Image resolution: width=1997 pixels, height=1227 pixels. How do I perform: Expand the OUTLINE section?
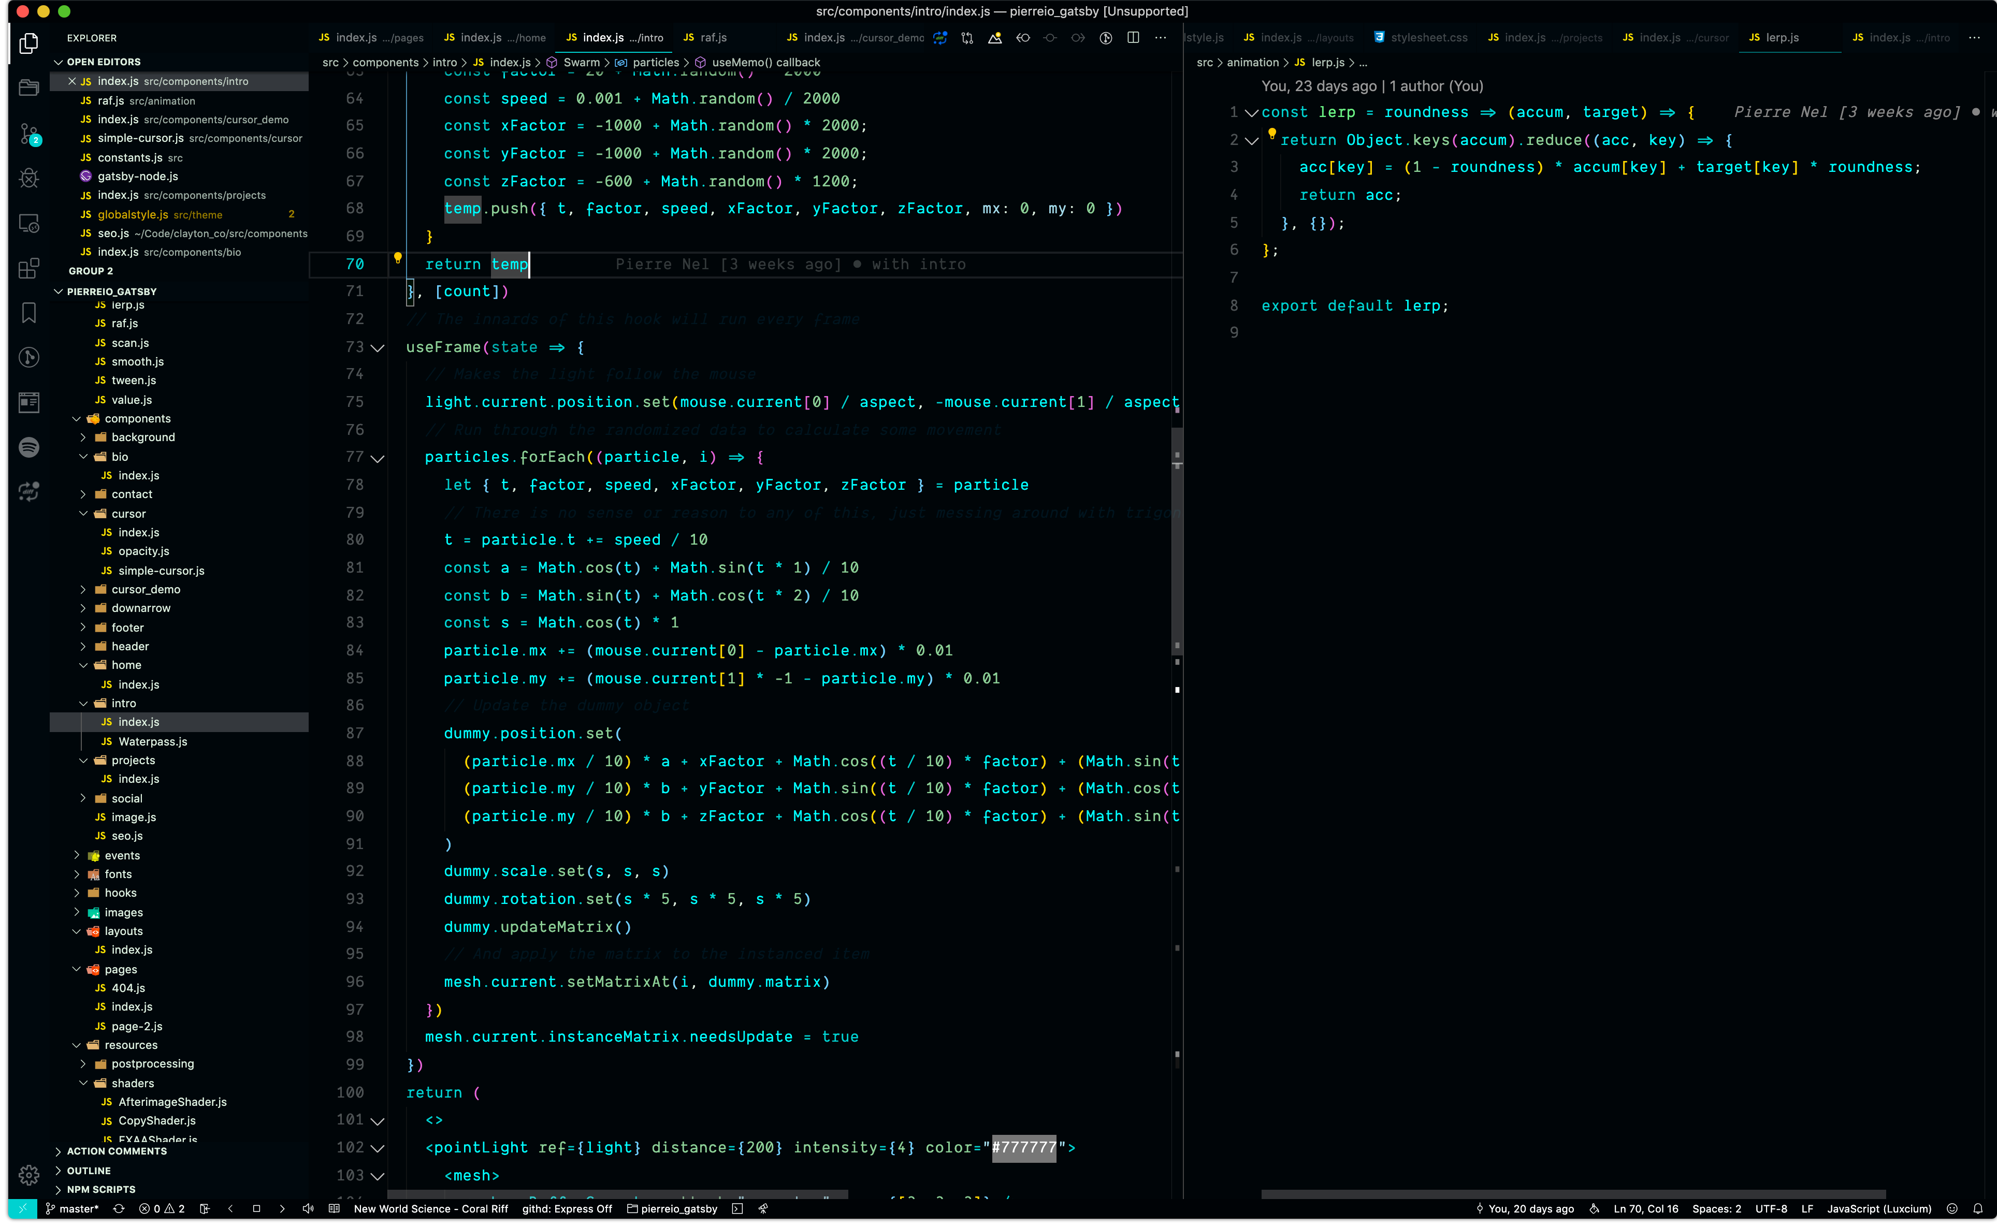coord(89,1170)
